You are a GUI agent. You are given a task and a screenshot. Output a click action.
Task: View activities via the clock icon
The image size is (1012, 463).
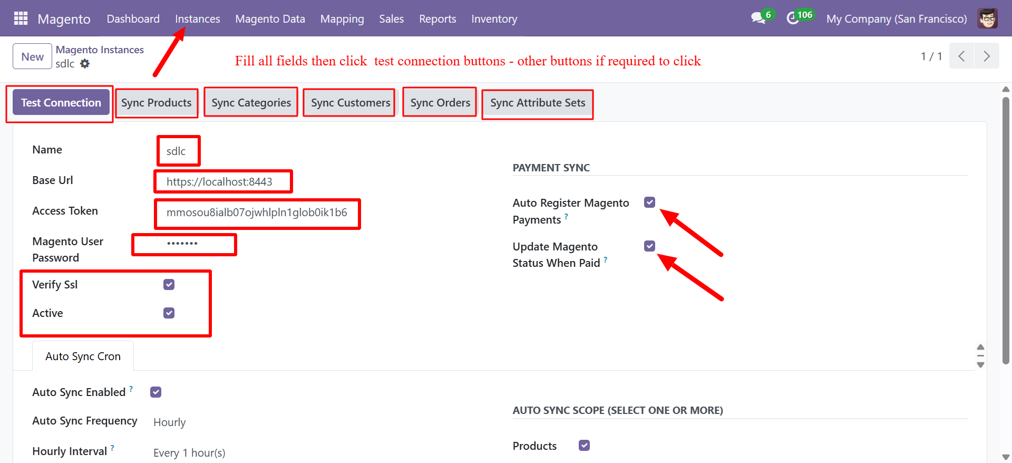coord(793,17)
